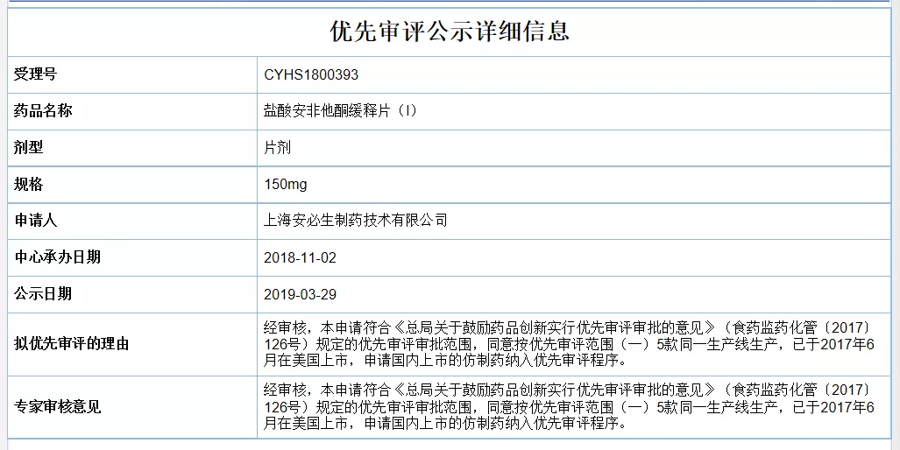900x450 pixels.
Task: Click the 片剂 dosage form value
Action: [277, 148]
